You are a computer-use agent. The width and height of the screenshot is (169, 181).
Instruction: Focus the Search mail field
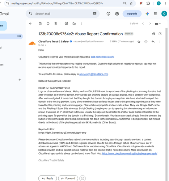pos(63,14)
